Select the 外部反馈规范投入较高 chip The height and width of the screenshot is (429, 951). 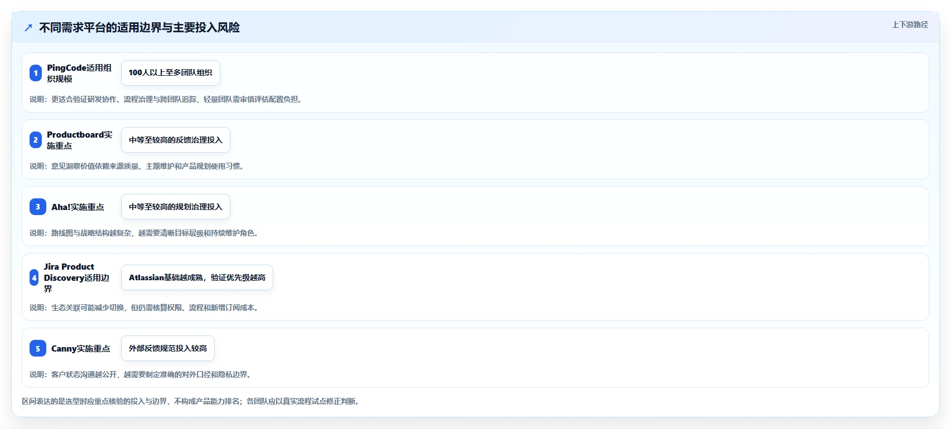click(168, 348)
